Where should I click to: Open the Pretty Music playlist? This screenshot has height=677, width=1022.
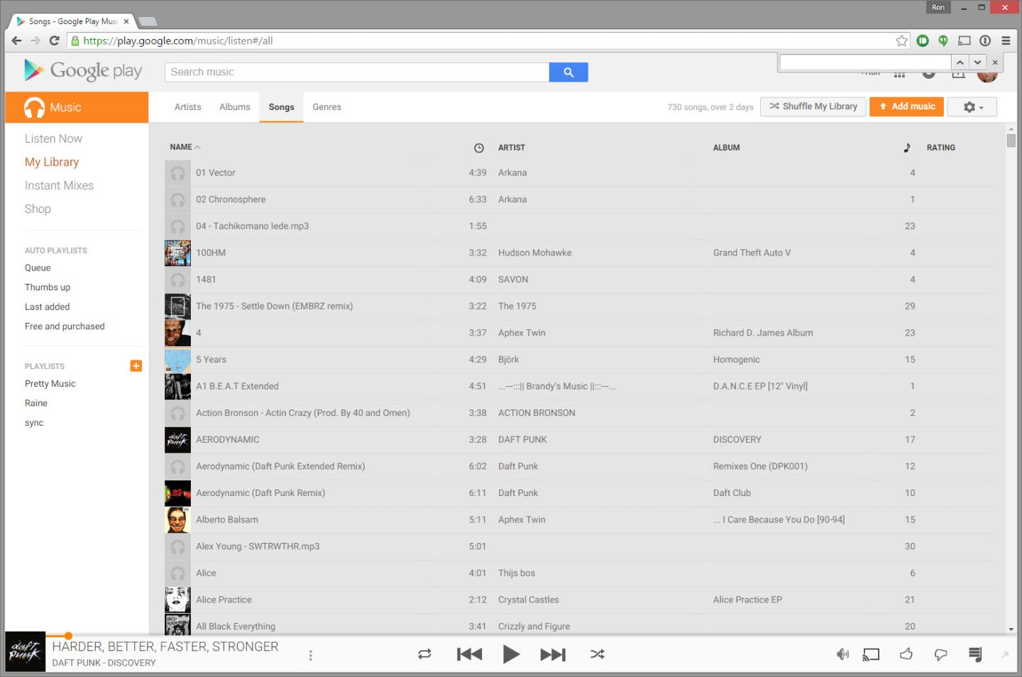(x=50, y=383)
